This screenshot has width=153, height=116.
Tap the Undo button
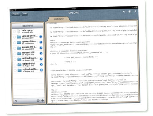tap(25, 14)
